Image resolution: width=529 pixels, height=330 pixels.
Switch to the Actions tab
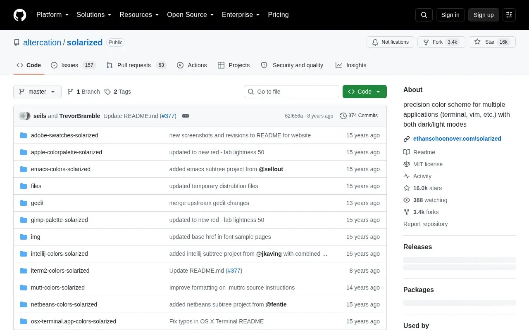point(192,65)
